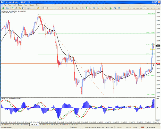
Task: Open Navigator with the star folder icon
Action: tap(20, 8)
